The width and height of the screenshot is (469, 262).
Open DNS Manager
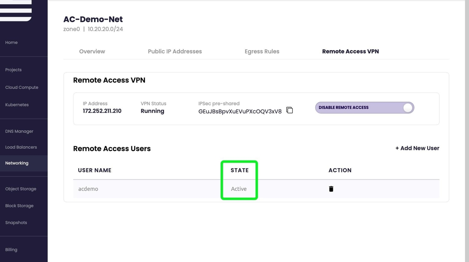19,131
